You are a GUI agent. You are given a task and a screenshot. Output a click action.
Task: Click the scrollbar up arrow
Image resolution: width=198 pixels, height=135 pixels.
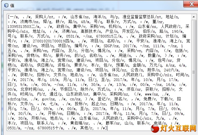[x=194, y=17]
